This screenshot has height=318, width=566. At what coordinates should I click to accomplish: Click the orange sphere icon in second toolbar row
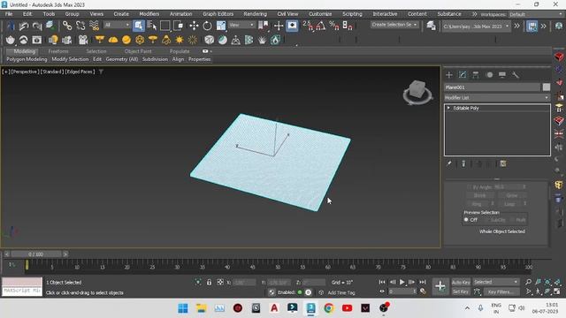(x=126, y=40)
